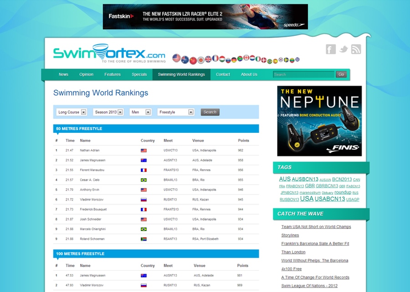Go to the News menu item
Screen dimensions: 410x292
(x=63, y=75)
